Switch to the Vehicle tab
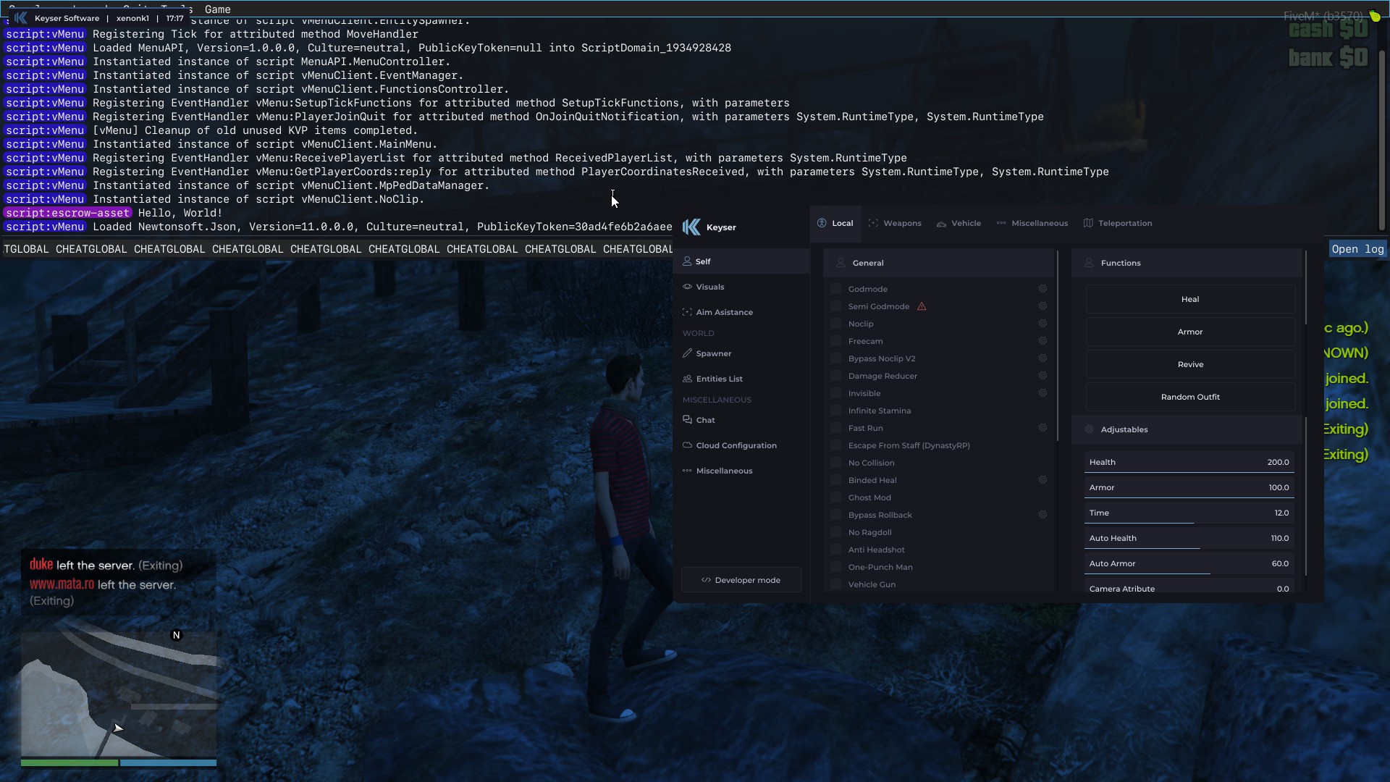Screen dimensions: 1390x782 959,223
